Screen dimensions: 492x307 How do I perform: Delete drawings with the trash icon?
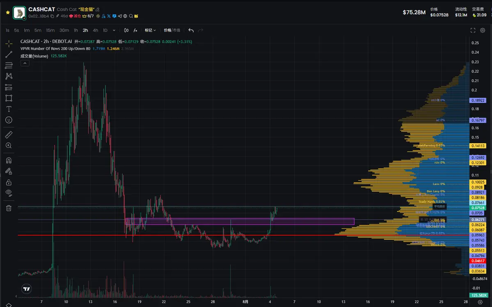(x=9, y=208)
